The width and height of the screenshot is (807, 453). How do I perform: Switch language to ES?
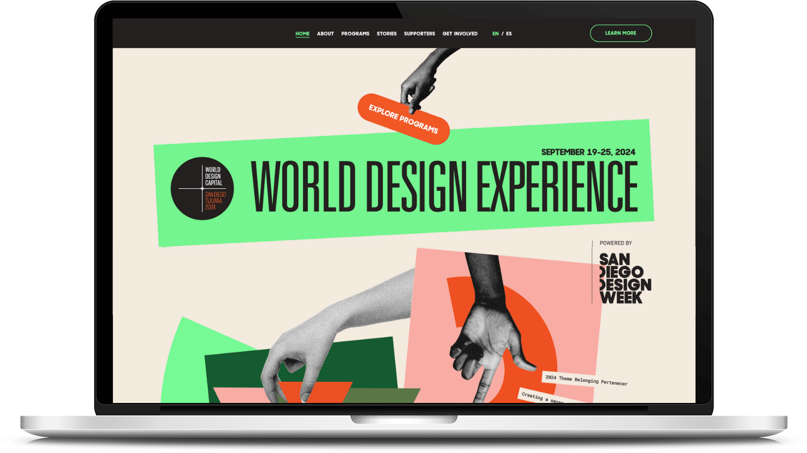[x=509, y=33]
